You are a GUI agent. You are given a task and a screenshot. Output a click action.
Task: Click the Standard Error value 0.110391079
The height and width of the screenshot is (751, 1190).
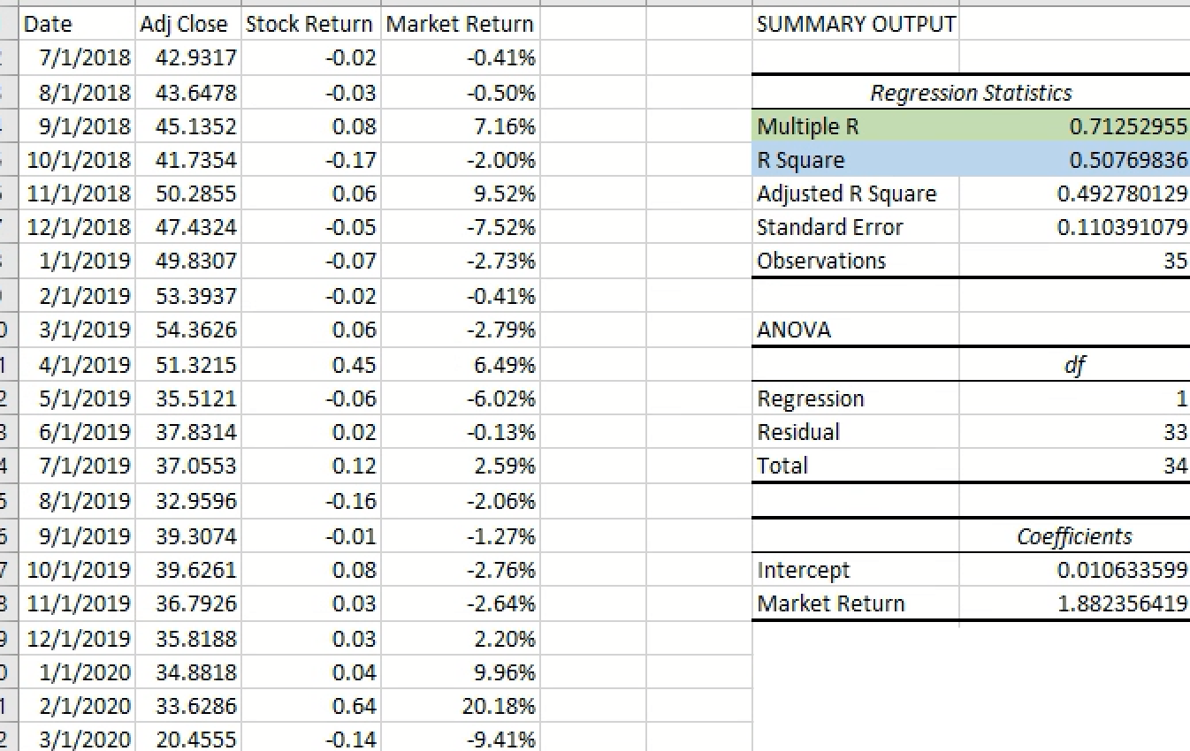[1074, 227]
